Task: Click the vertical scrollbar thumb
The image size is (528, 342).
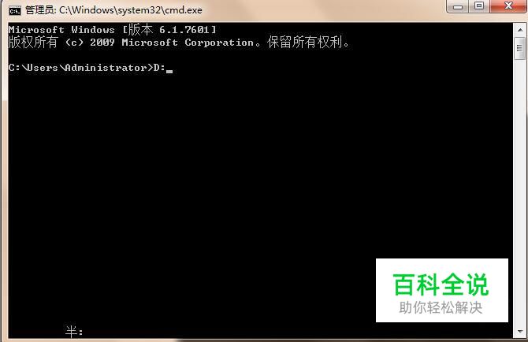Action: click(520, 48)
